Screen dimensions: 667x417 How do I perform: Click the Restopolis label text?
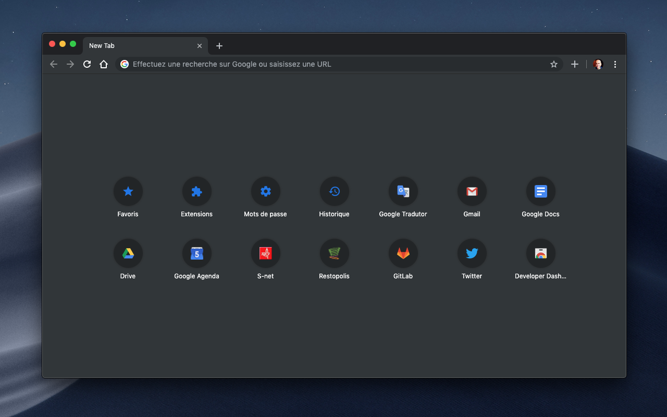click(334, 276)
